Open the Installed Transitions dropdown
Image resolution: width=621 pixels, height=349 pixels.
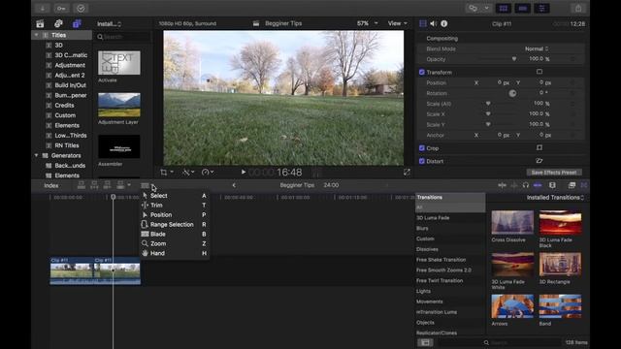tap(555, 197)
